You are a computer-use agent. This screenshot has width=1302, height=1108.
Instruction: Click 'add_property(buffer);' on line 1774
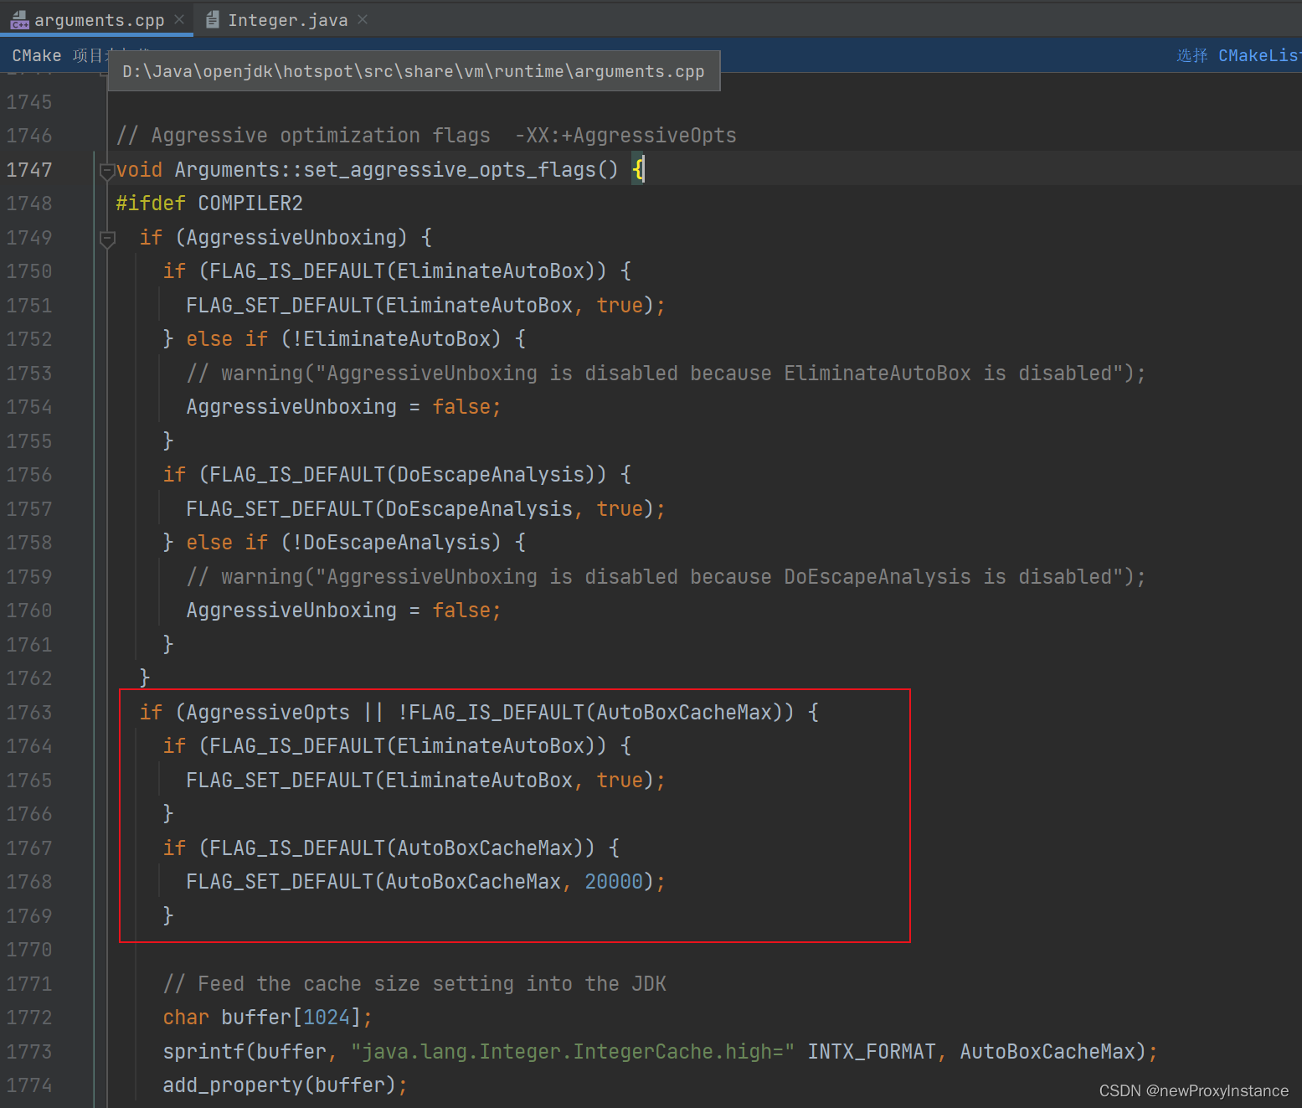pos(285,1085)
